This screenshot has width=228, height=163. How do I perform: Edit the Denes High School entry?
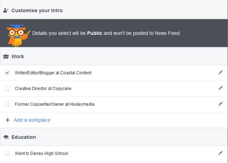click(220, 153)
